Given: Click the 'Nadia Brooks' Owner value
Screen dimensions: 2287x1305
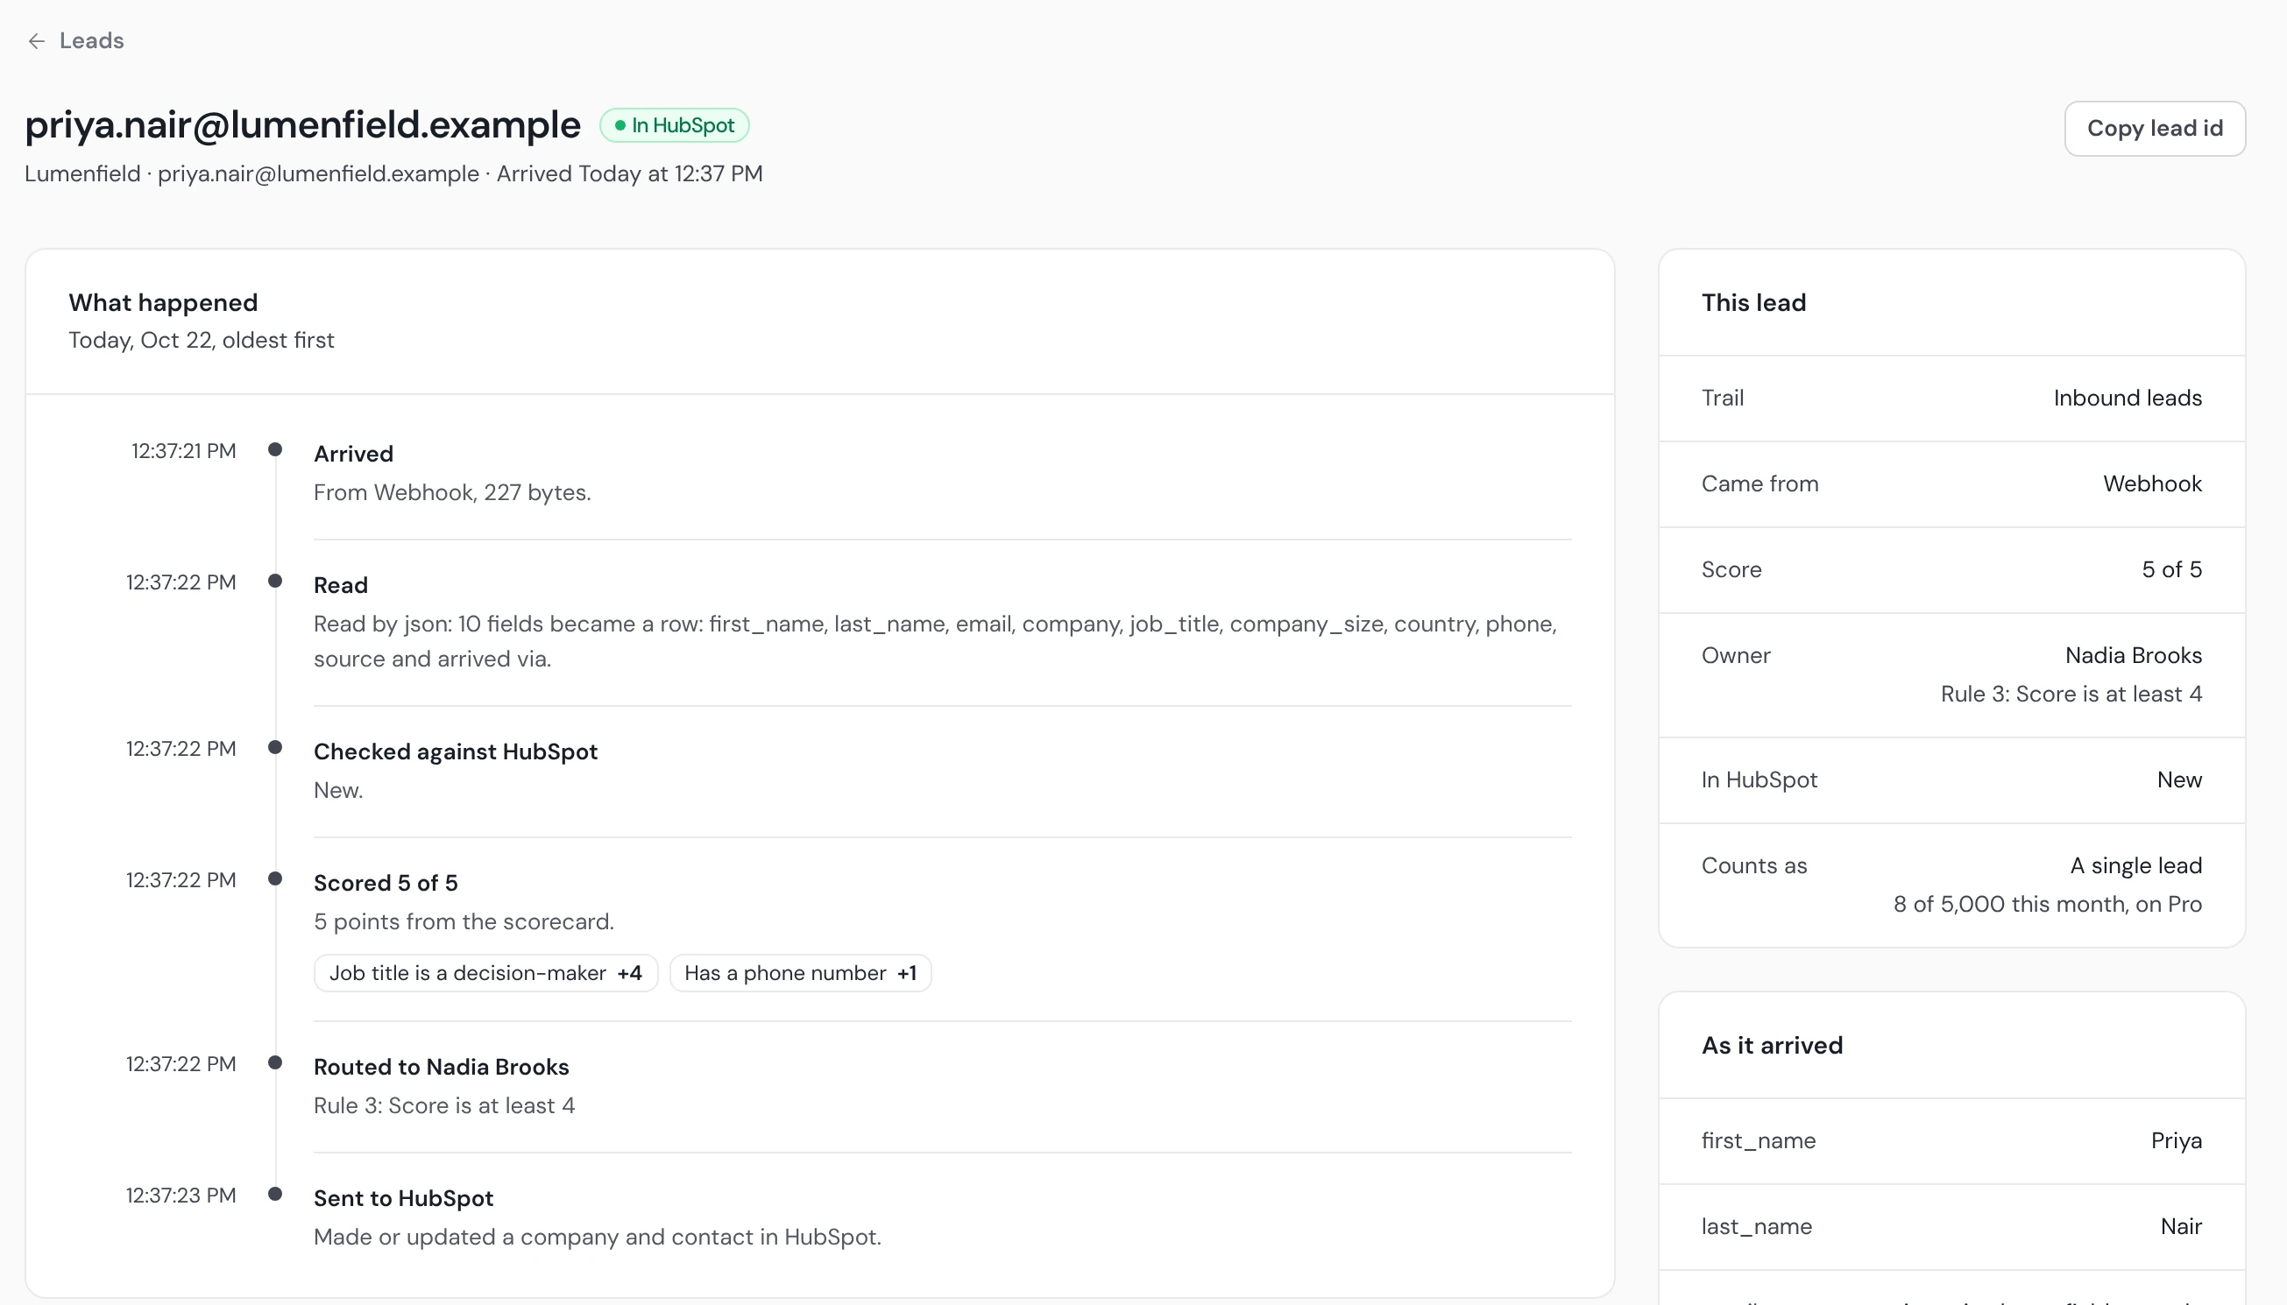Looking at the screenshot, I should pos(2133,655).
